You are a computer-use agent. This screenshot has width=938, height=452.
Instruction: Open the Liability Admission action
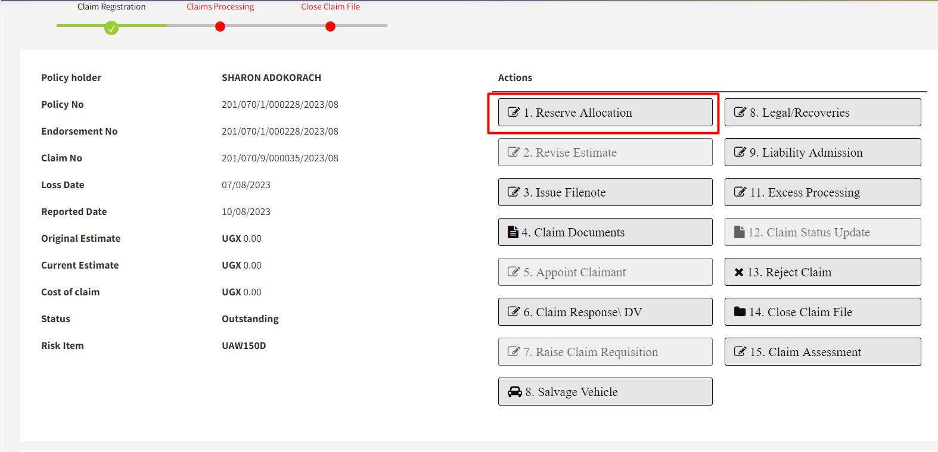pyautogui.click(x=822, y=152)
